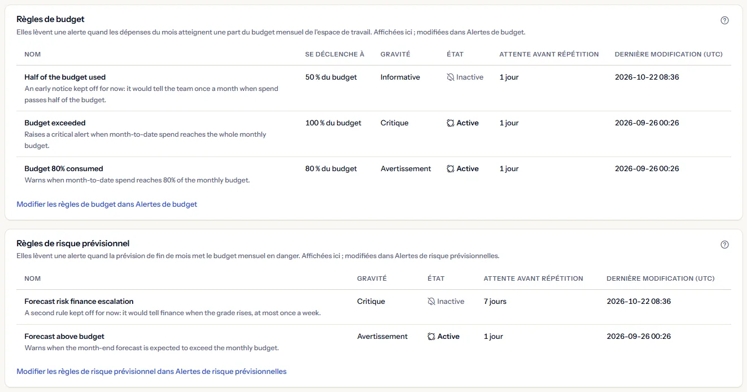Click GRAVITÉ header in the budget rules table

tap(395, 54)
